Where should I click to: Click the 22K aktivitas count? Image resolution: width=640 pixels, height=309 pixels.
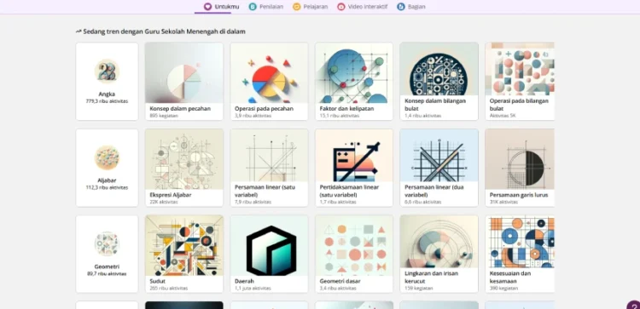pyautogui.click(x=164, y=203)
